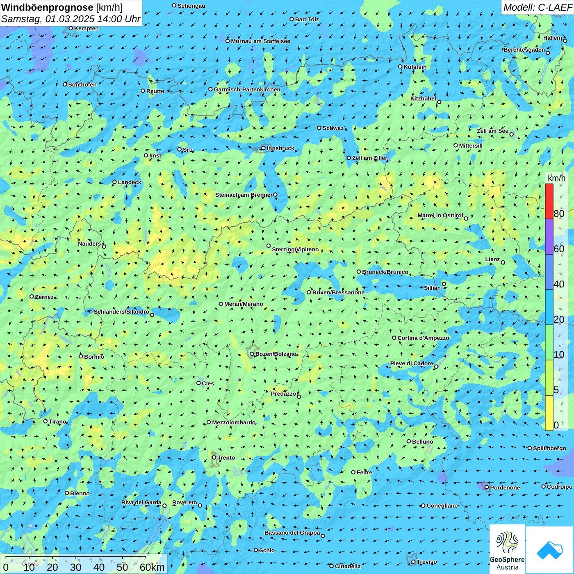
Task: Click the Nauders label
Action: [x=89, y=244]
